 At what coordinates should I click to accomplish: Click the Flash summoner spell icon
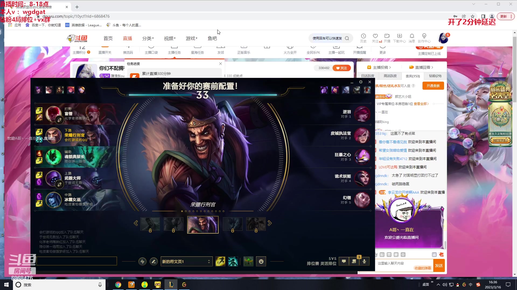tap(220, 261)
